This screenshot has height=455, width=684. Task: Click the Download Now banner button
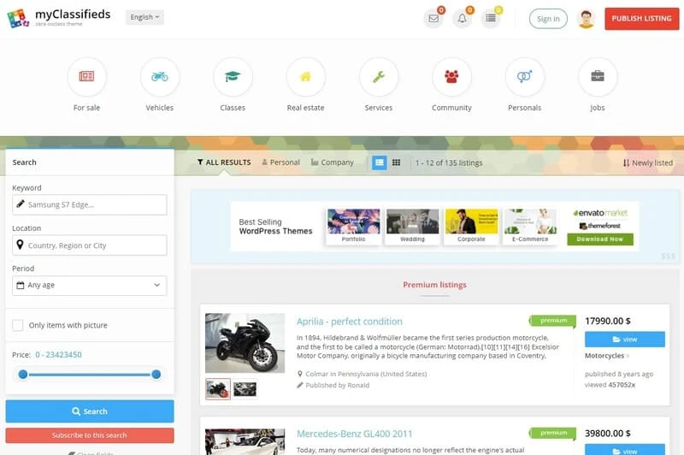[x=600, y=239]
